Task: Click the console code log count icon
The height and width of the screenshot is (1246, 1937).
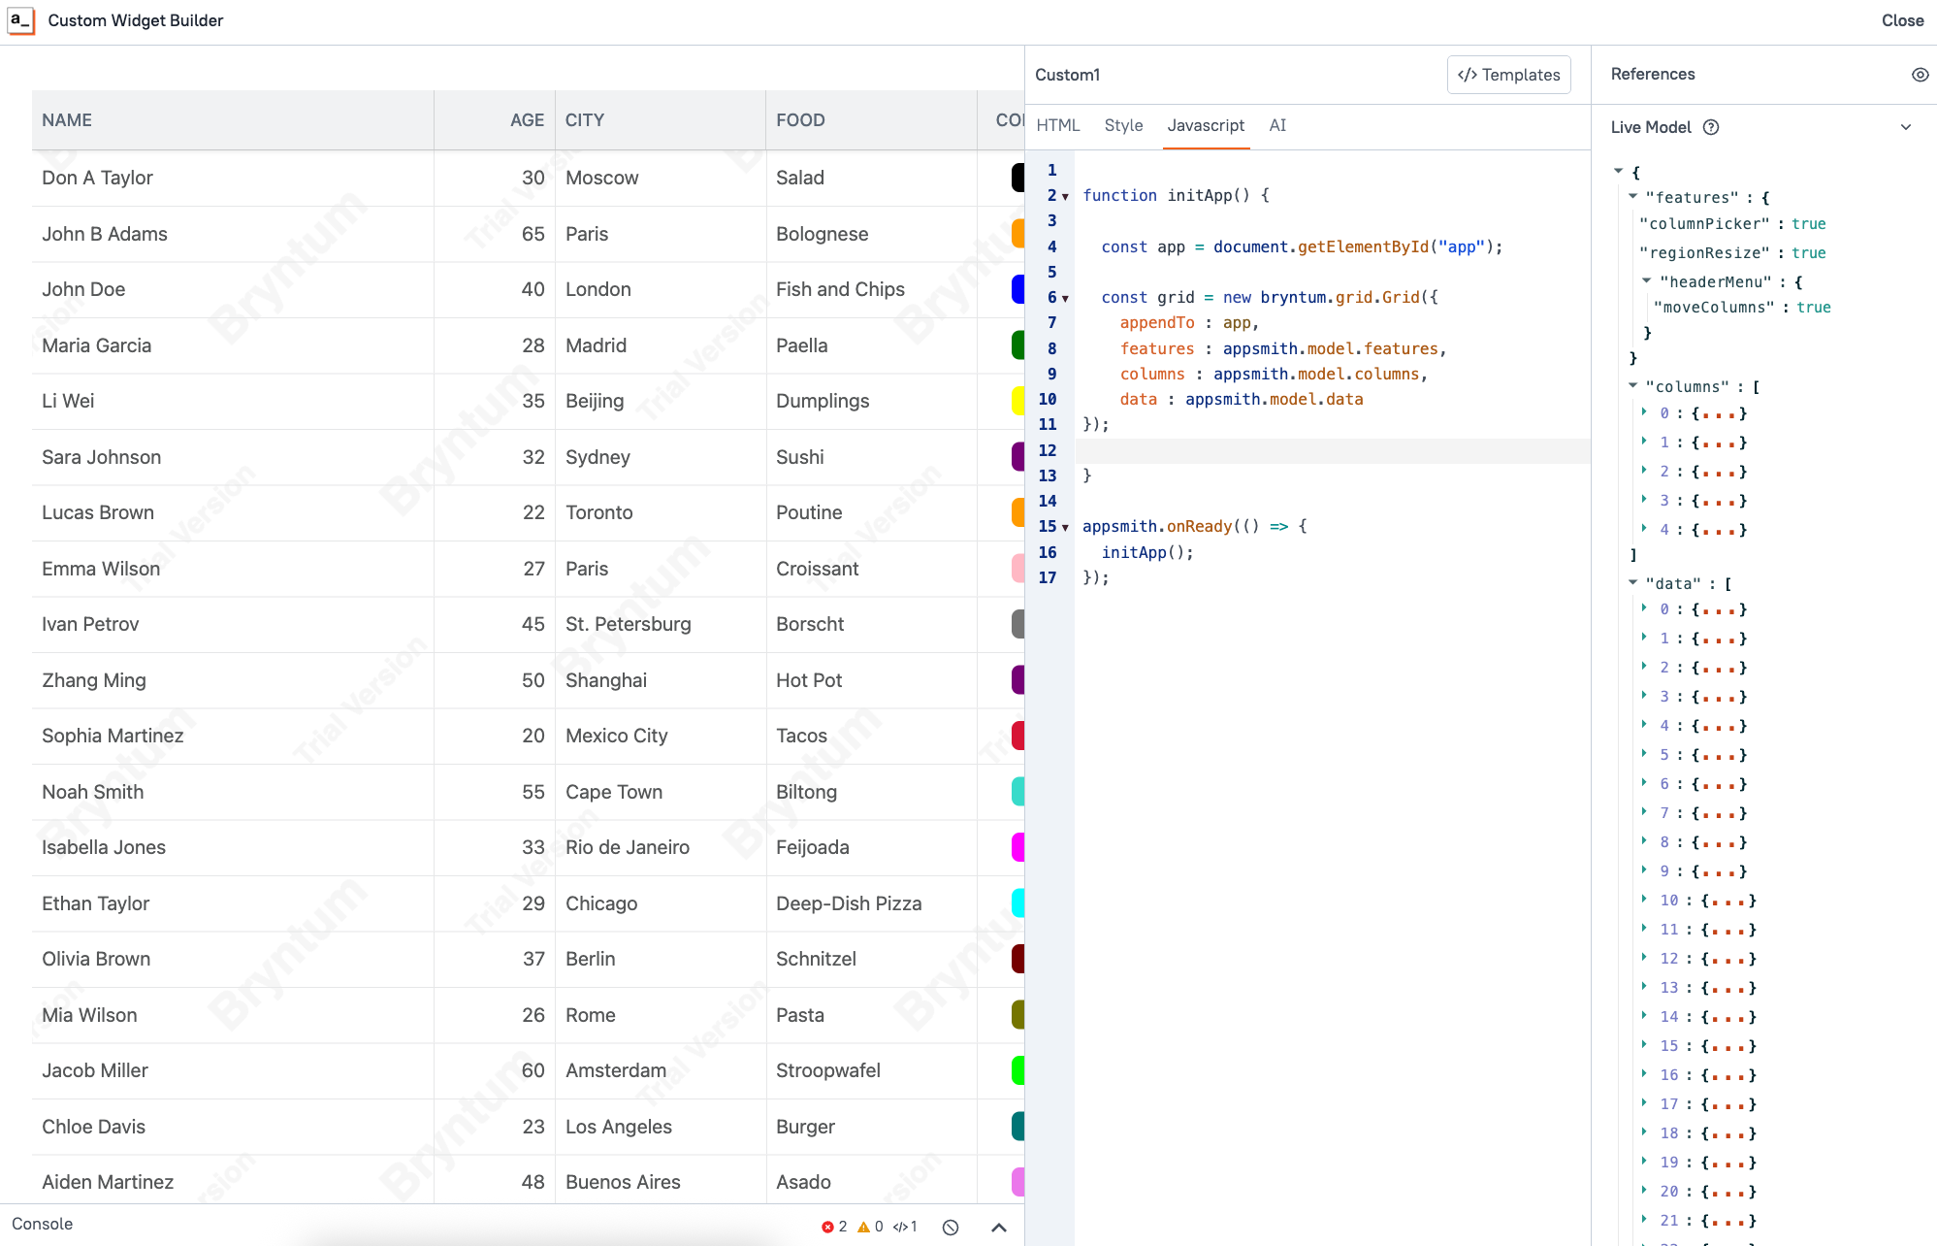Action: (899, 1227)
